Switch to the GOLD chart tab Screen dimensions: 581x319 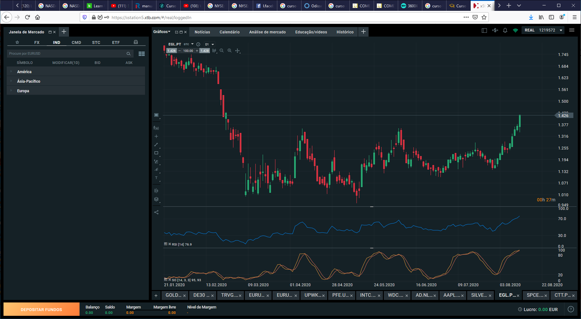pyautogui.click(x=173, y=295)
